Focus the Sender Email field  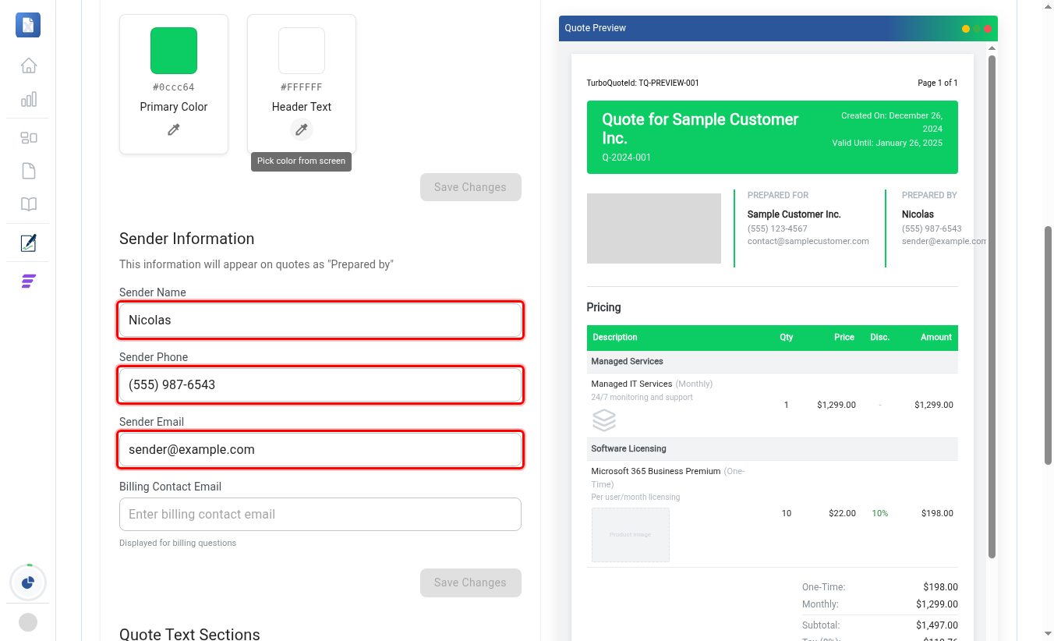pyautogui.click(x=320, y=449)
